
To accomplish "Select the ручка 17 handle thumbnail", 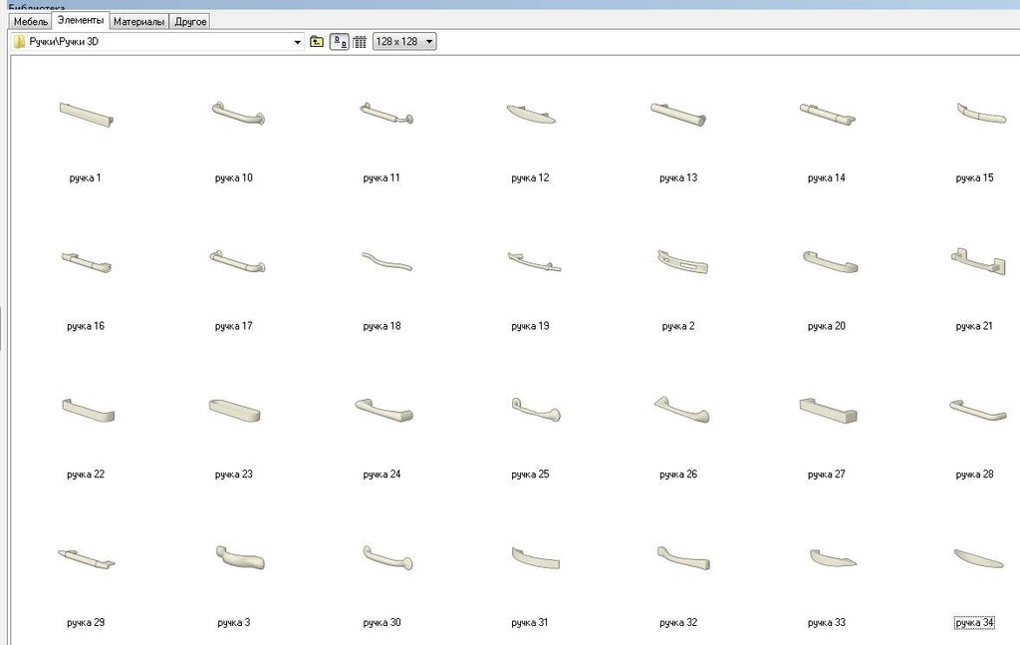I will (x=237, y=261).
